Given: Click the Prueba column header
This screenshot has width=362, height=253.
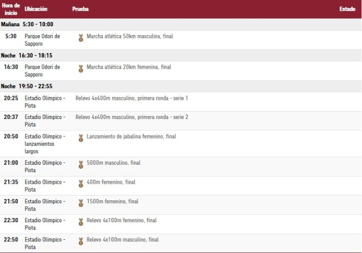Looking at the screenshot, I should click(80, 9).
